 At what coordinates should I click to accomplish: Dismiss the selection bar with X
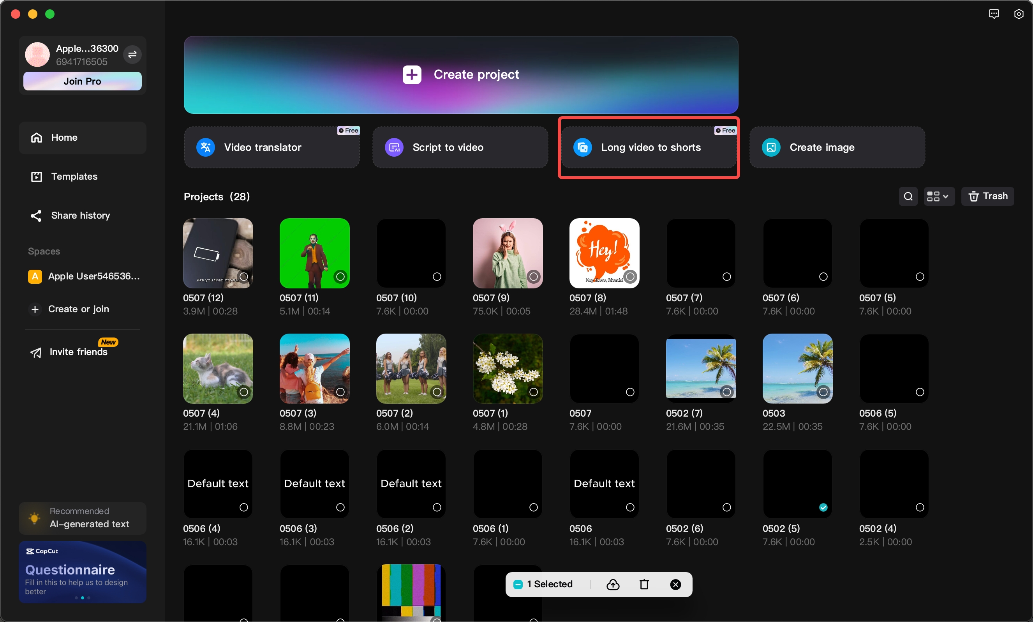pos(675,584)
